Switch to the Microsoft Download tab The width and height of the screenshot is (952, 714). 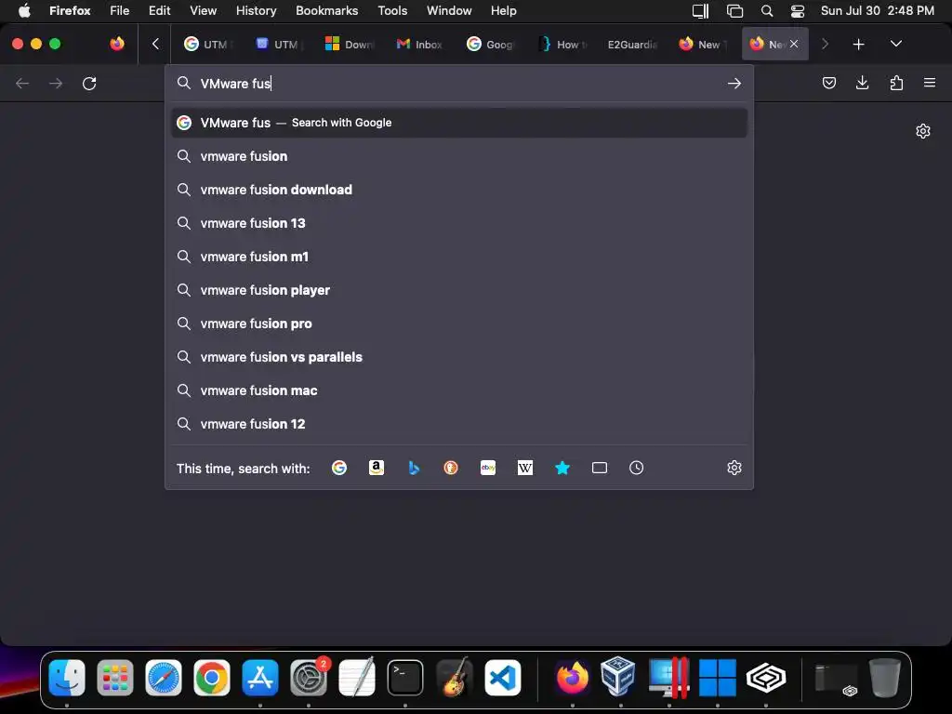point(350,45)
